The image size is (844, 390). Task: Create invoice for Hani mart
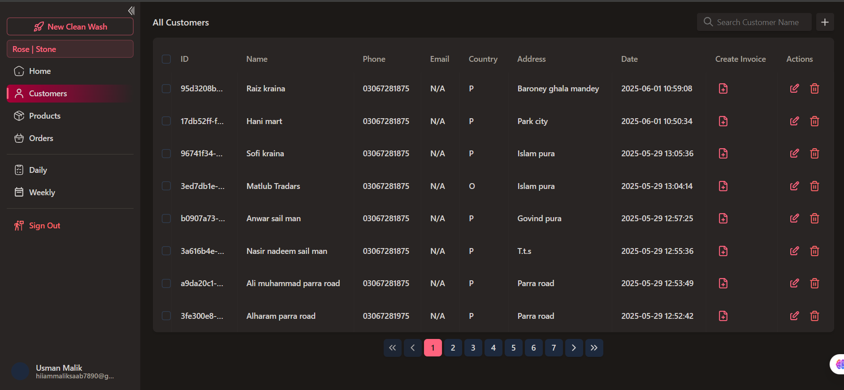tap(723, 121)
